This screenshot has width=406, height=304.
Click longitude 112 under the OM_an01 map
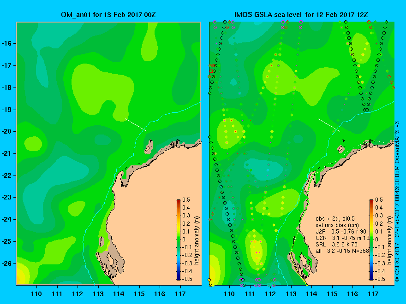click(78, 294)
